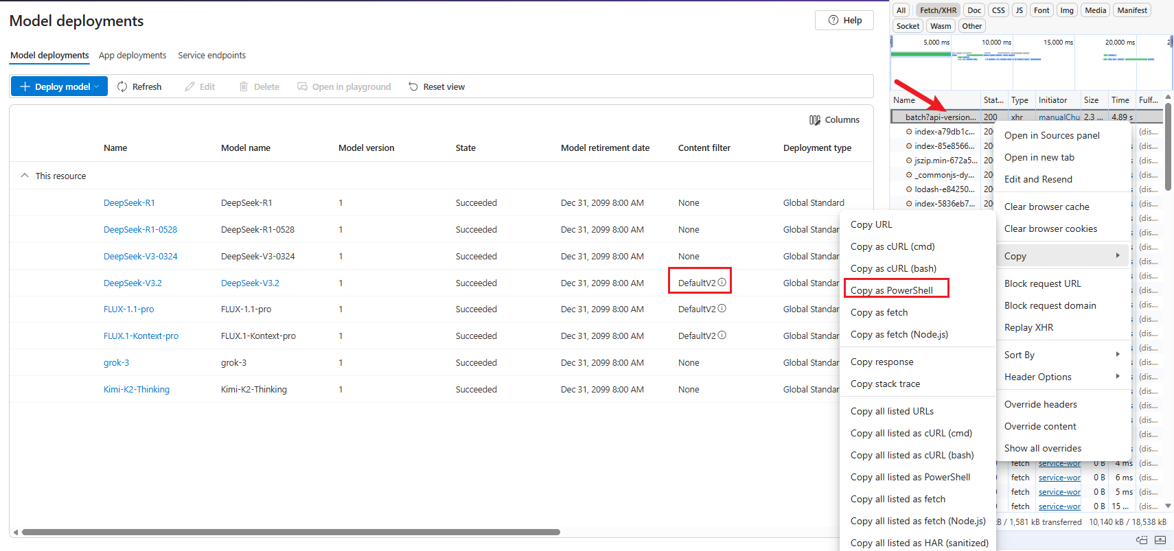Collapse the This resource group

coord(25,176)
